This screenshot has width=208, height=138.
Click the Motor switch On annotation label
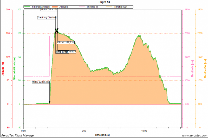click(x=41, y=82)
